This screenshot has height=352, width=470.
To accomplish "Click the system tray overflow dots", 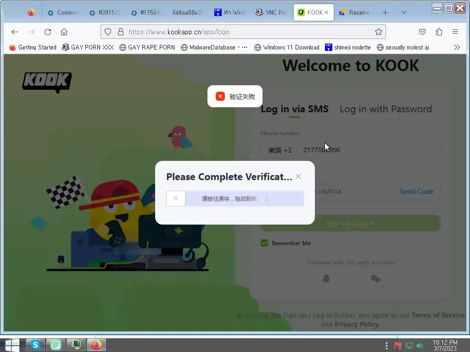I will pyautogui.click(x=386, y=346).
